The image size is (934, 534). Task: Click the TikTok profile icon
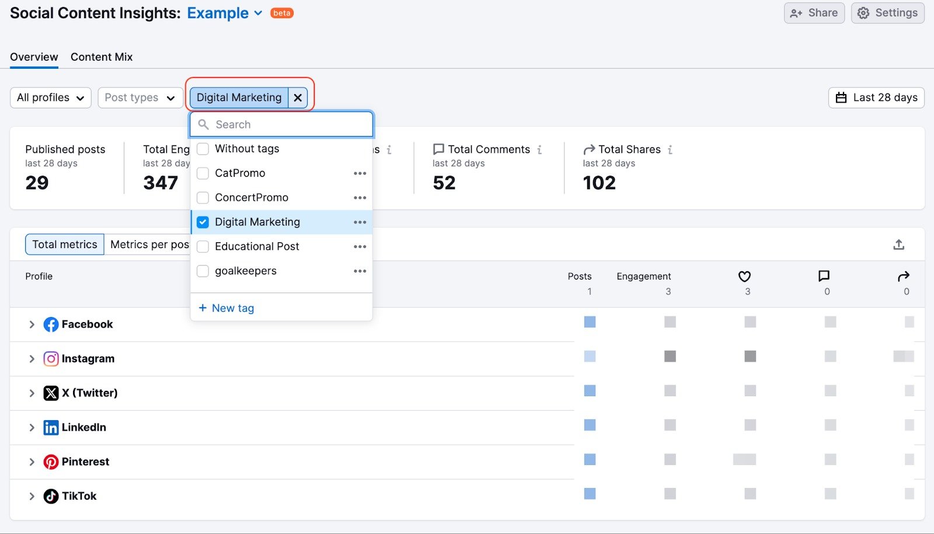pos(51,495)
